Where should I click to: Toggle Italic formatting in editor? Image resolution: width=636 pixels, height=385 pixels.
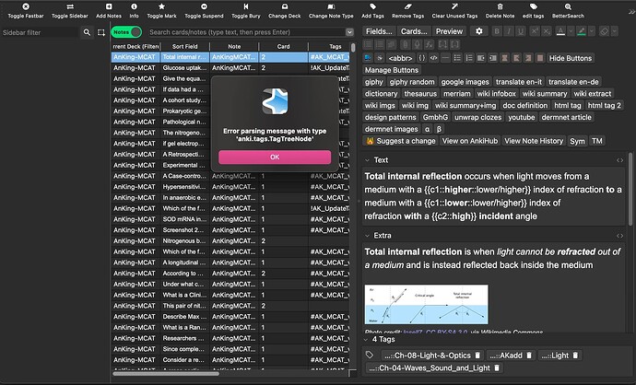pos(511,30)
